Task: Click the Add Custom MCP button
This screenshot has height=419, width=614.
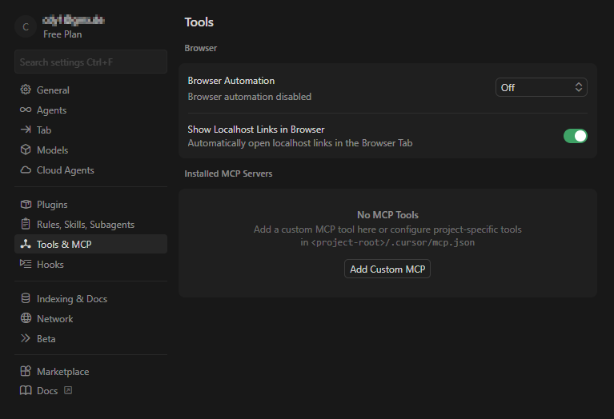Action: click(x=387, y=269)
